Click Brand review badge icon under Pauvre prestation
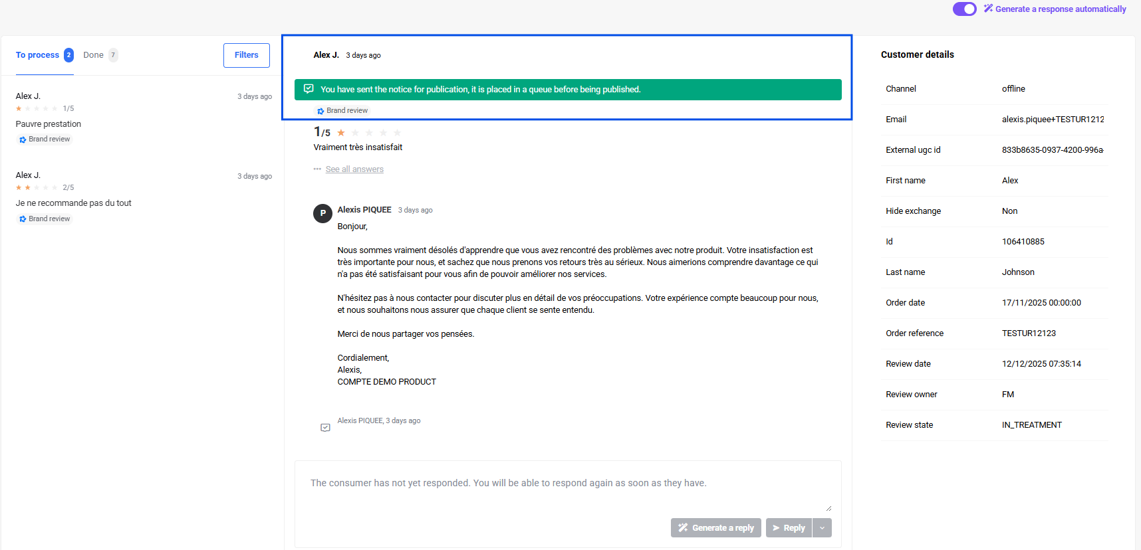Screen dimensions: 1141x550 23,139
